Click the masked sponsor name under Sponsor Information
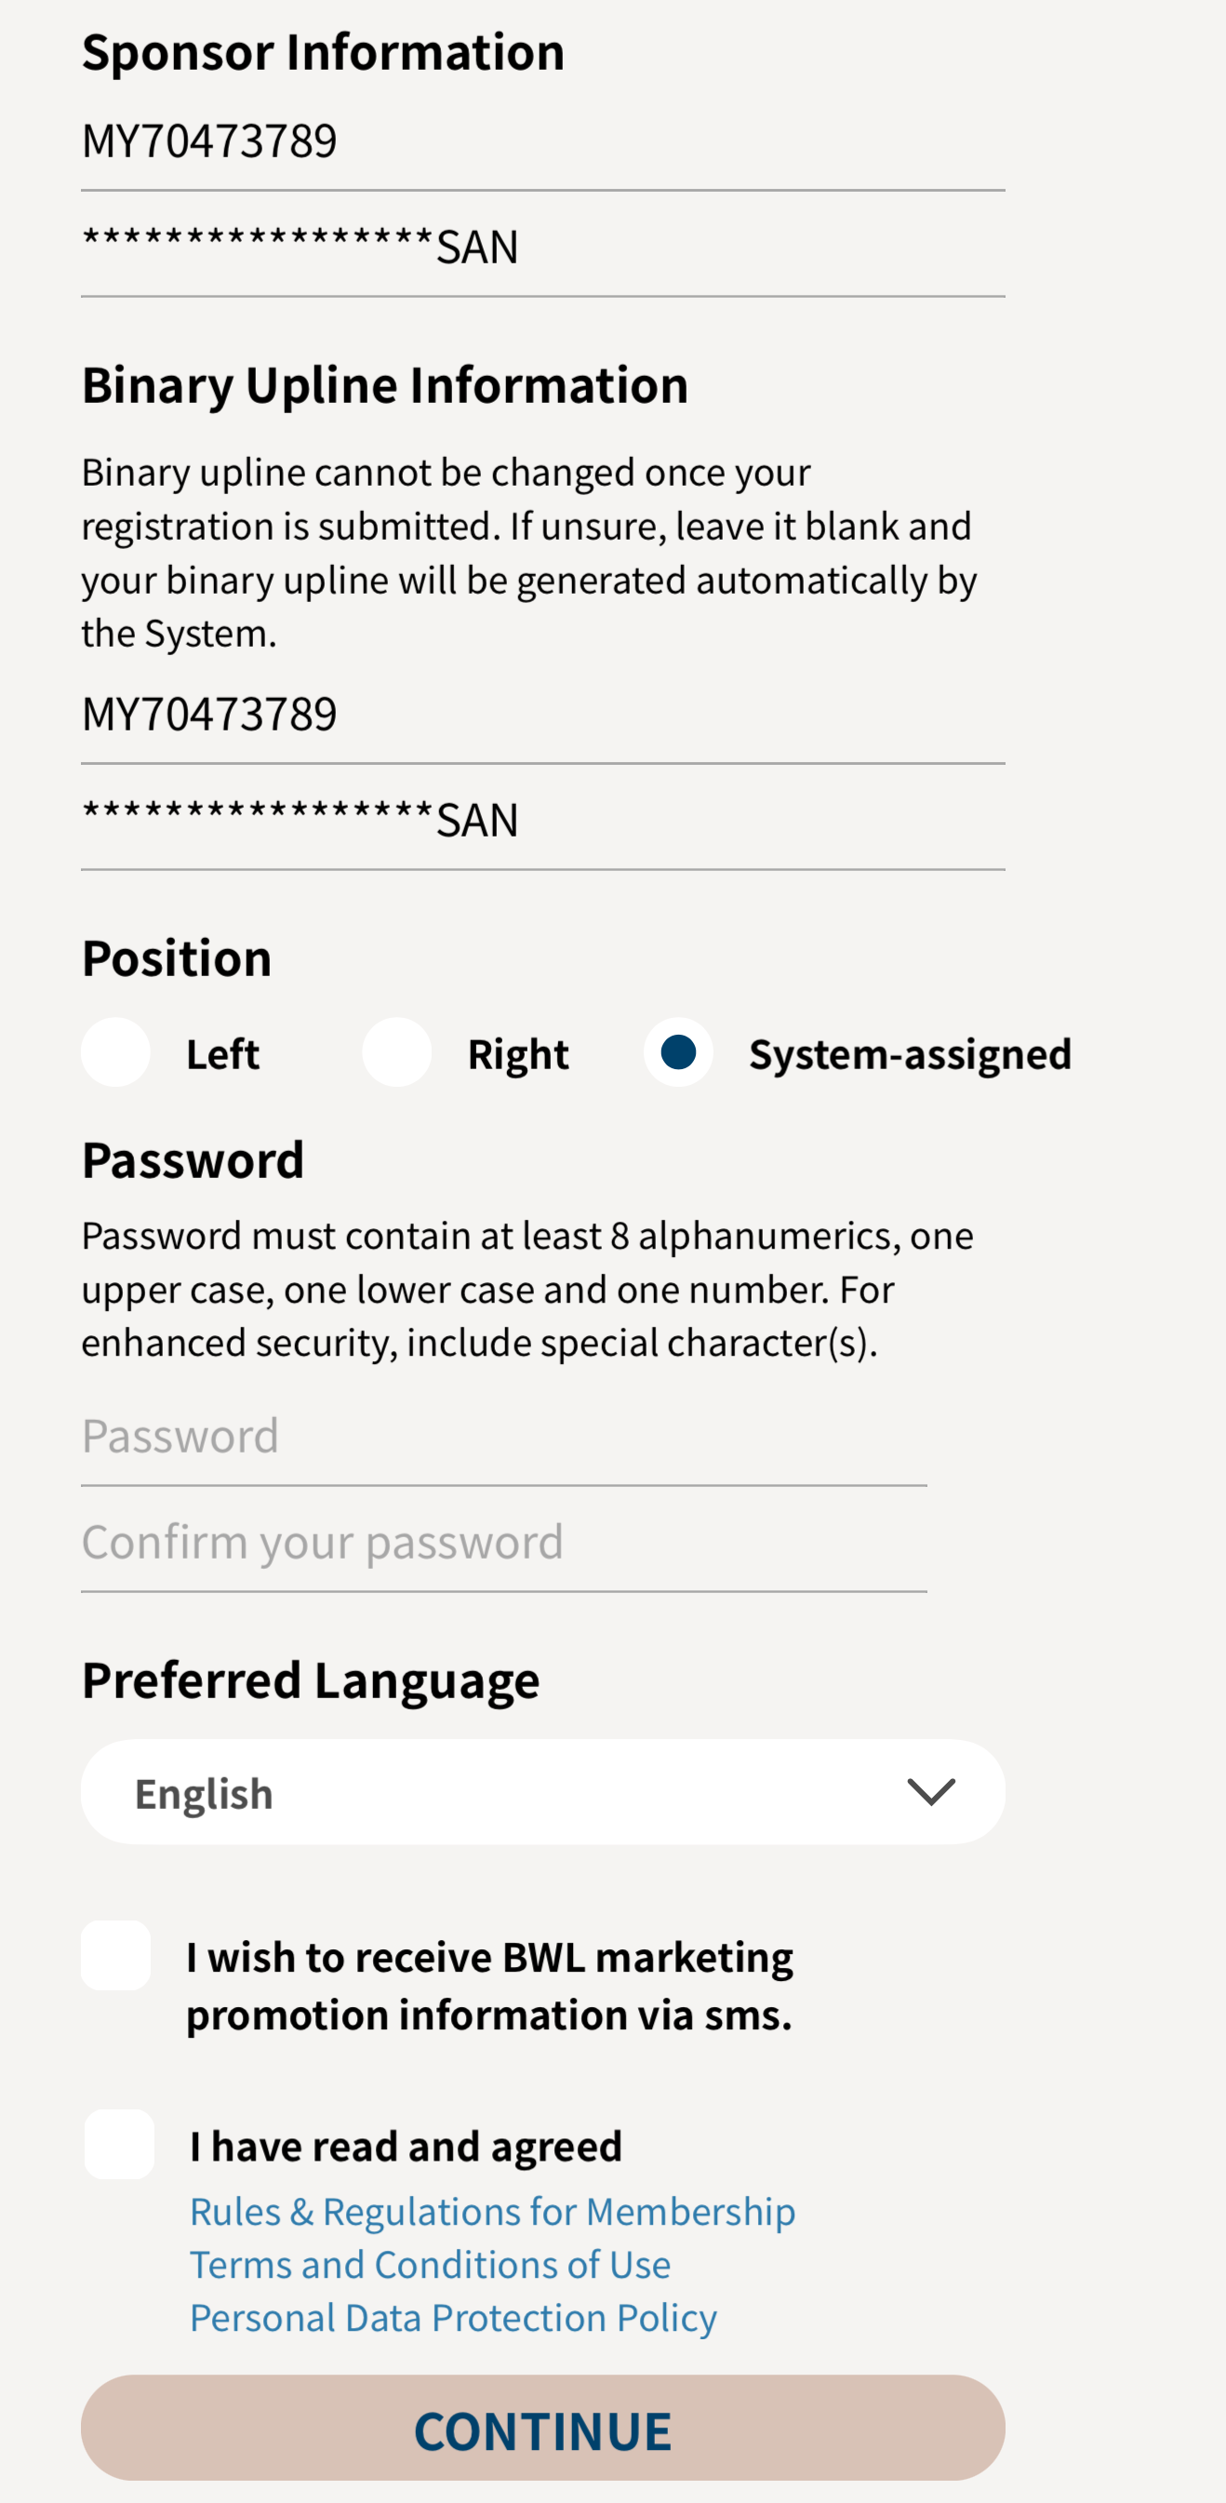 tap(542, 247)
